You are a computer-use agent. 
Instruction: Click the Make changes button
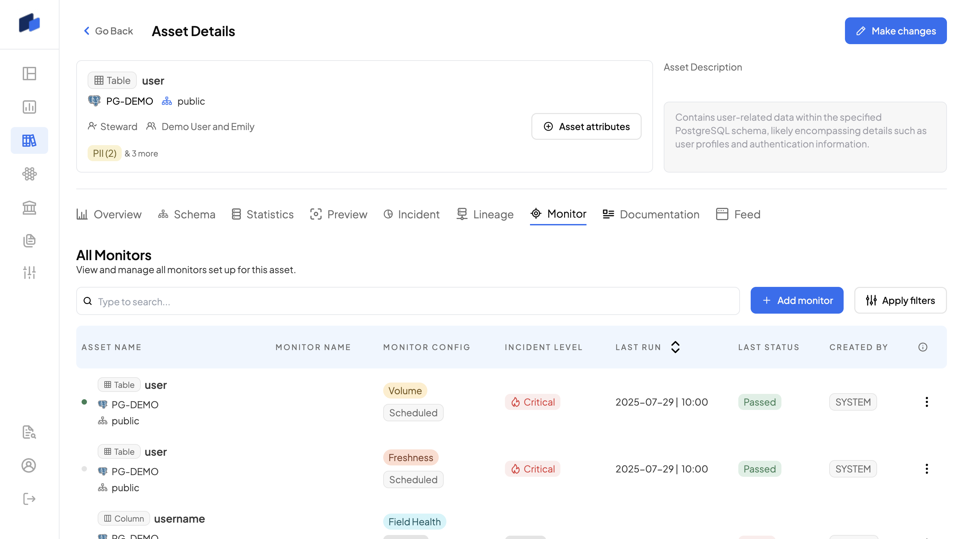click(x=895, y=31)
